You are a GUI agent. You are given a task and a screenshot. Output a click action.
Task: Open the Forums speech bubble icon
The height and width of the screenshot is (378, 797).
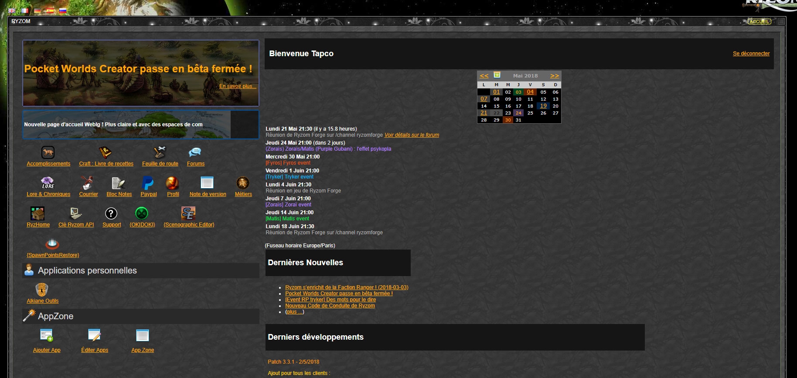click(195, 152)
